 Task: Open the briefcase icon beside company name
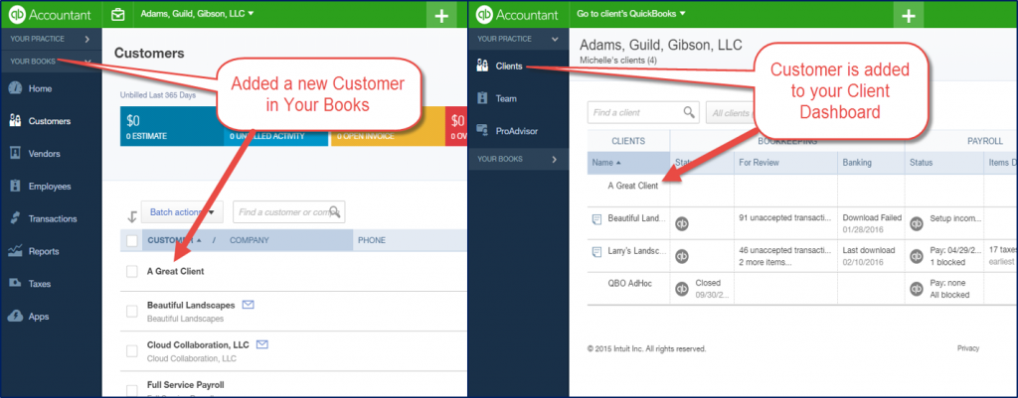point(117,14)
